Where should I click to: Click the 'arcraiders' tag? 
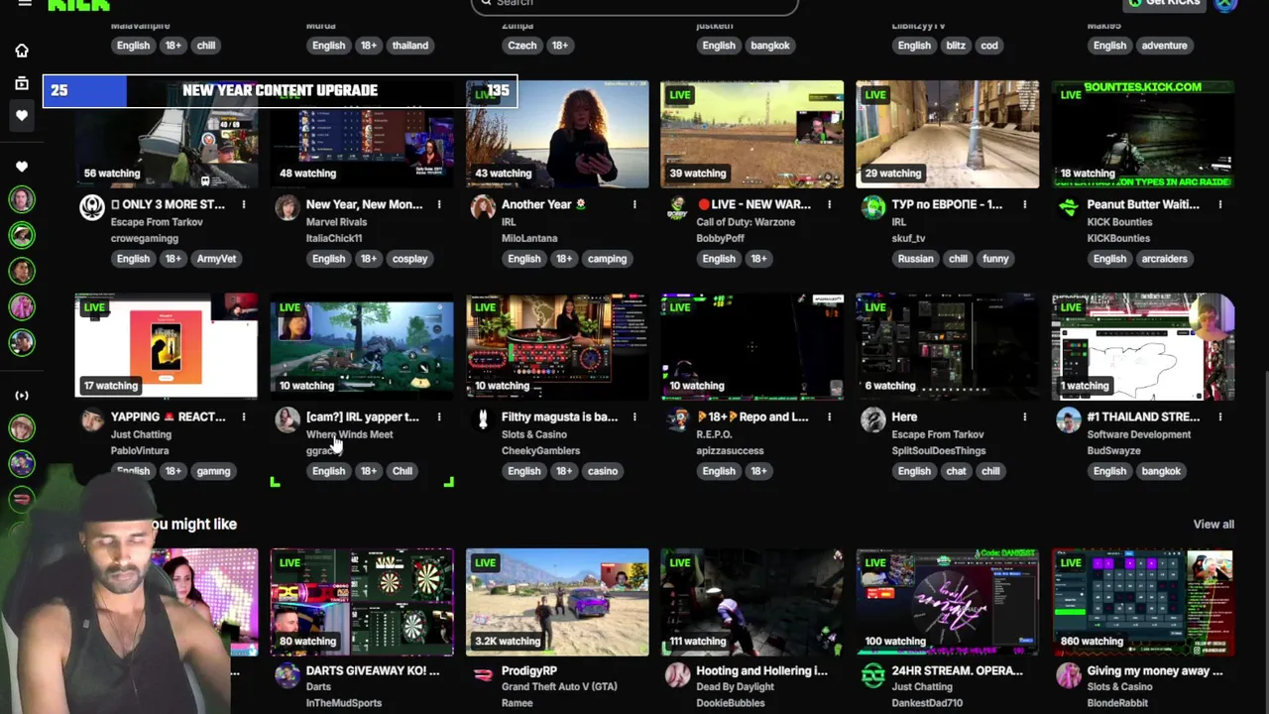1164,259
